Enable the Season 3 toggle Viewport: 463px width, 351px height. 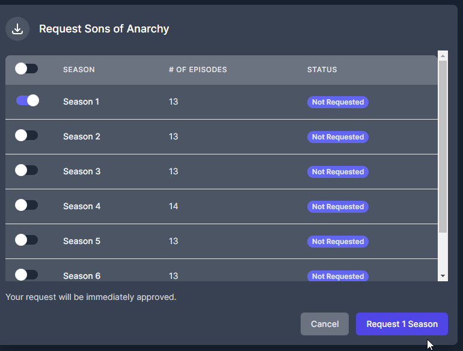[x=26, y=170]
